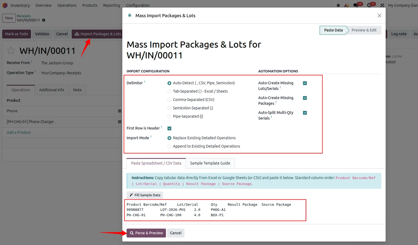Toggle Auto-Create Missing Lots/Serials checkbox
The width and height of the screenshot is (418, 245).
click(305, 83)
